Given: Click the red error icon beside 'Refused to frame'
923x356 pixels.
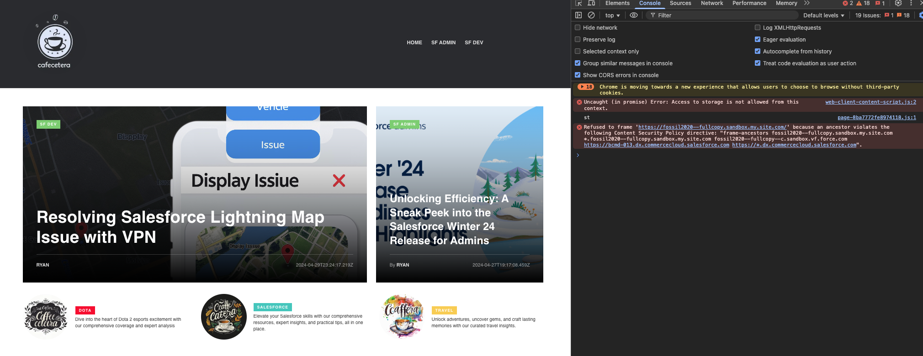Looking at the screenshot, I should coord(579,127).
